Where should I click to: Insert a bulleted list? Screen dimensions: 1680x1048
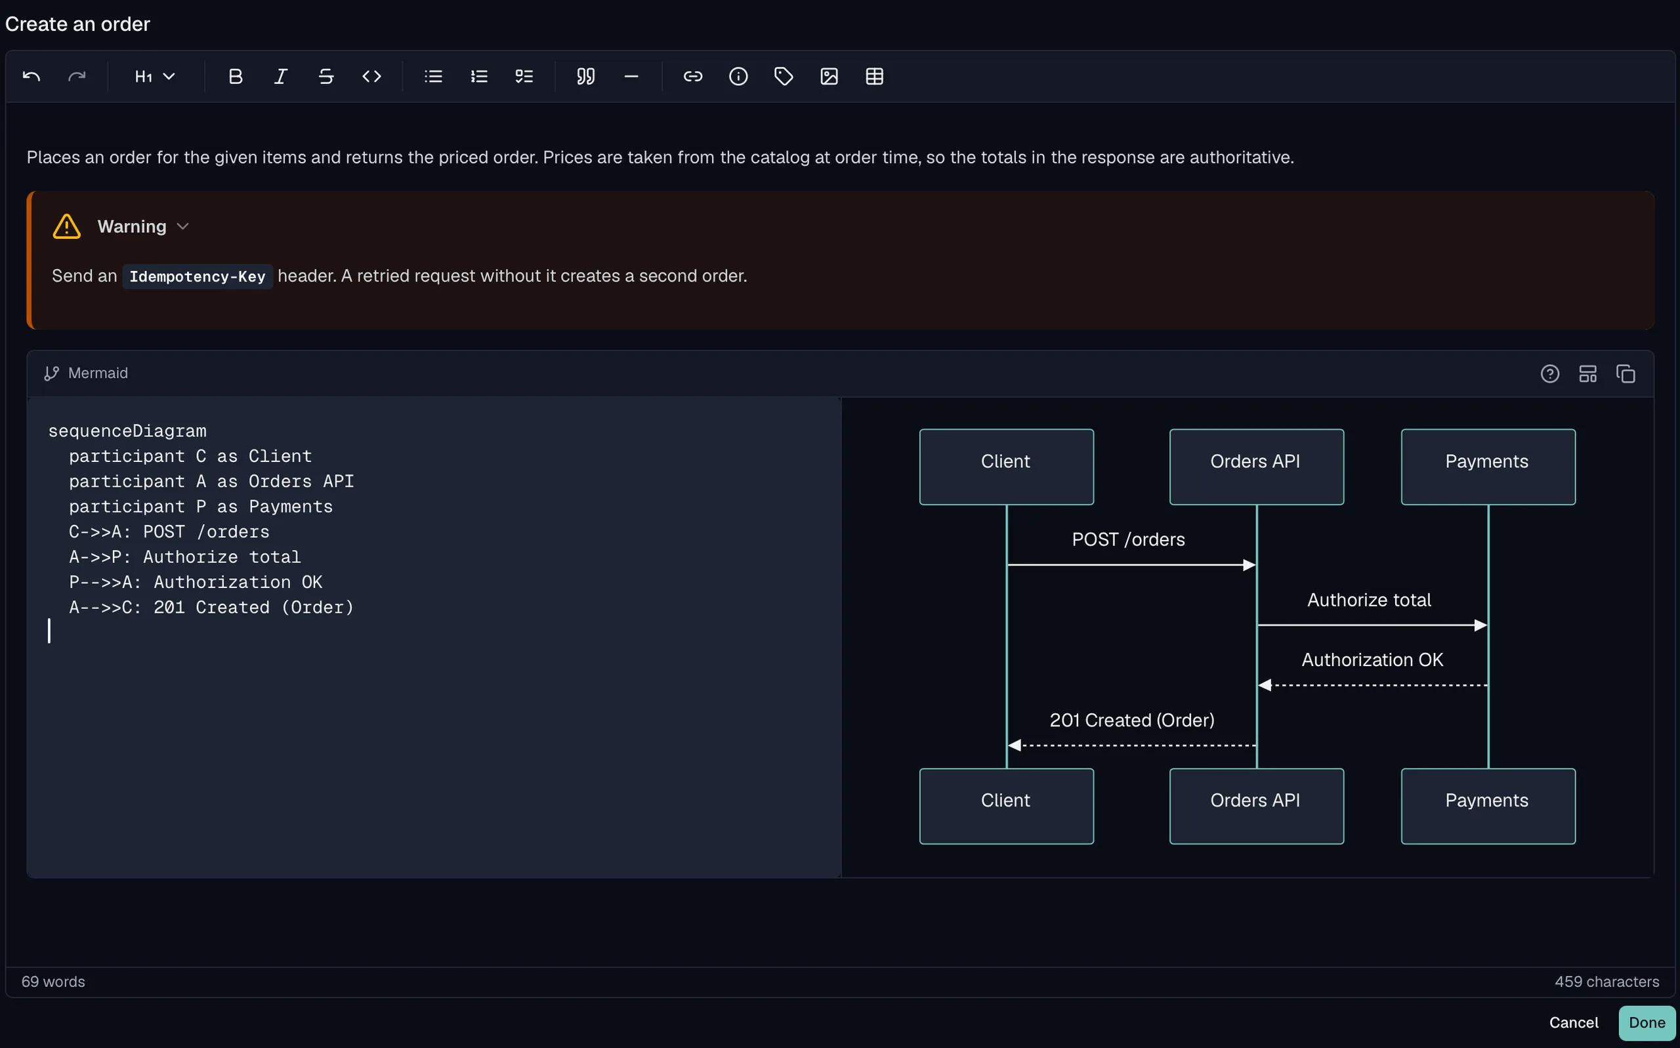(x=433, y=76)
